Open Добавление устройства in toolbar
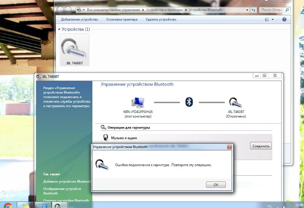Screen dimensions: 304x208 [x=79, y=19]
